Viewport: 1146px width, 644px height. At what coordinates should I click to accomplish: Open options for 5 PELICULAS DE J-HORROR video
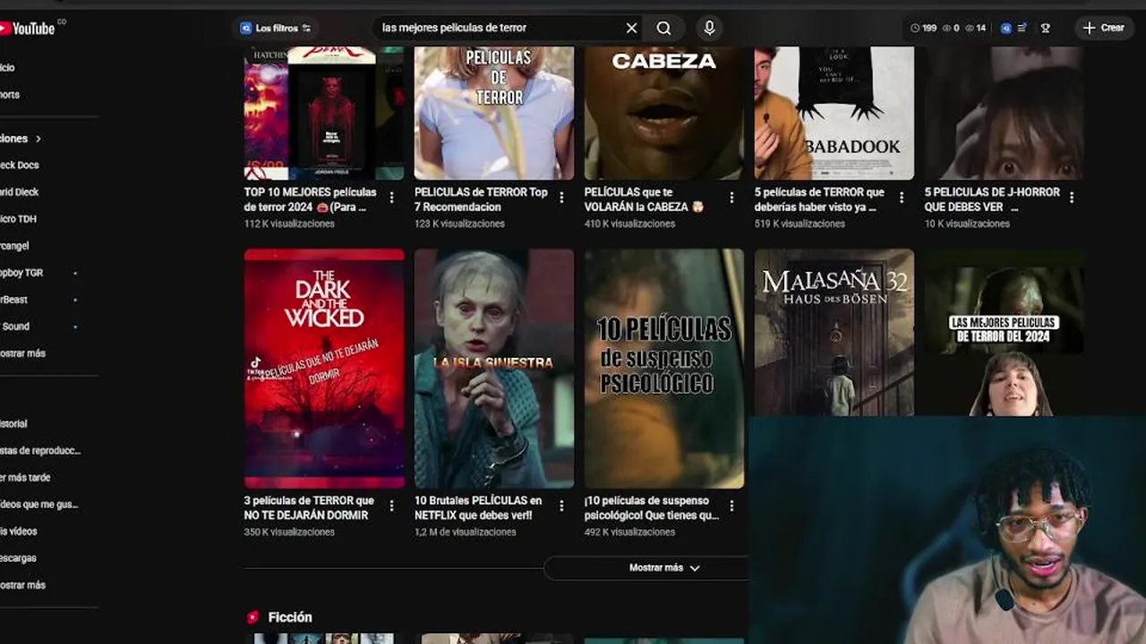pyautogui.click(x=1072, y=198)
